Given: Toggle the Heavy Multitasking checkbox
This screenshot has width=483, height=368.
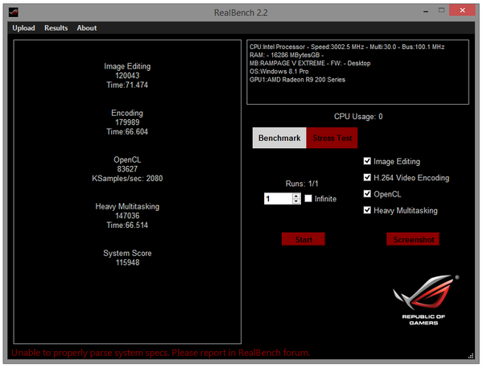Looking at the screenshot, I should click(x=367, y=210).
